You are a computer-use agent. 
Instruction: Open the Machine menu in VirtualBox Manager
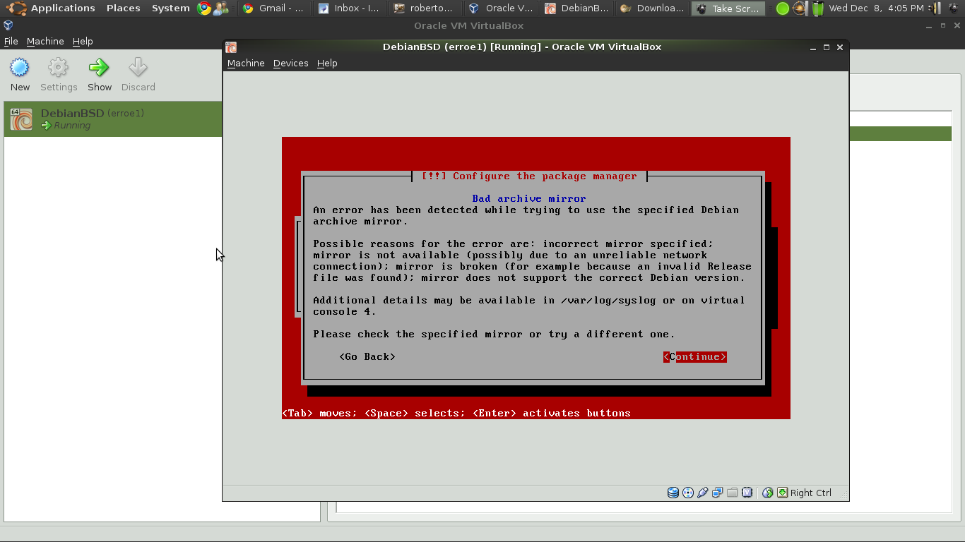45,41
